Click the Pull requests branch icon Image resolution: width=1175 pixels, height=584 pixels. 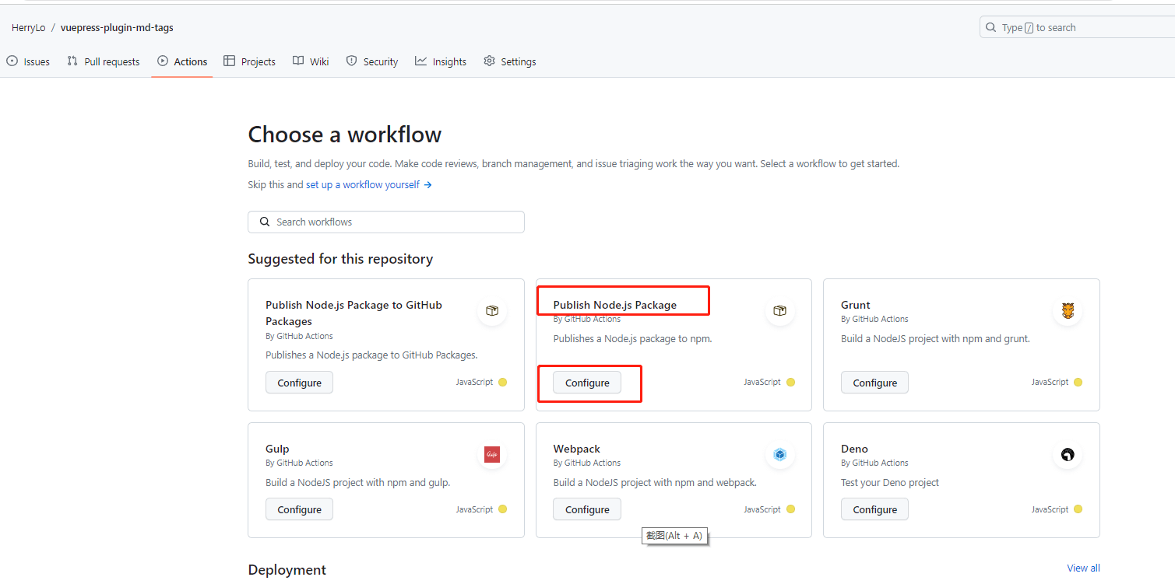click(x=72, y=61)
